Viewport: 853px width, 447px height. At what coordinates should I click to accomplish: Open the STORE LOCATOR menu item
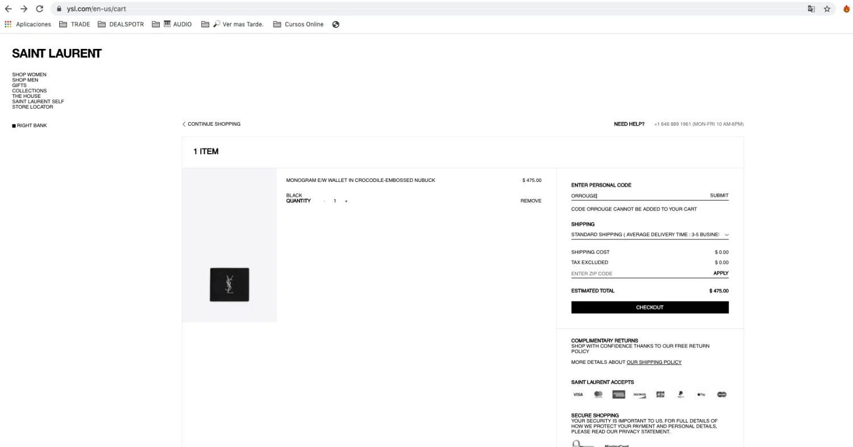point(32,107)
